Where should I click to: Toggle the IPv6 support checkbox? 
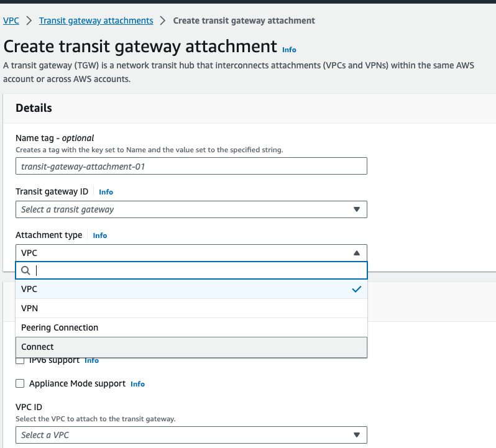(x=20, y=361)
